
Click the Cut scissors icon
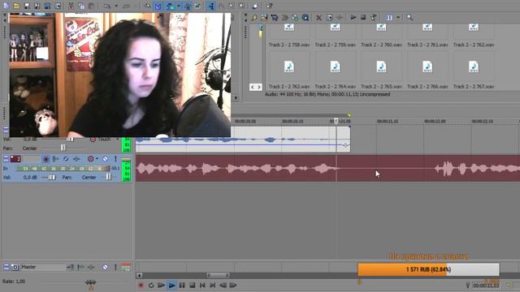pos(71,6)
